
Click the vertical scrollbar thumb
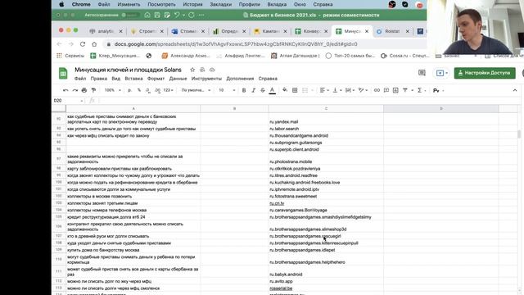pyautogui.click(x=518, y=134)
